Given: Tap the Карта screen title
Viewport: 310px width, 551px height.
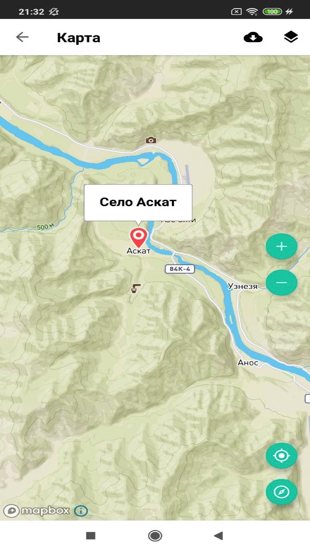Looking at the screenshot, I should click(78, 37).
